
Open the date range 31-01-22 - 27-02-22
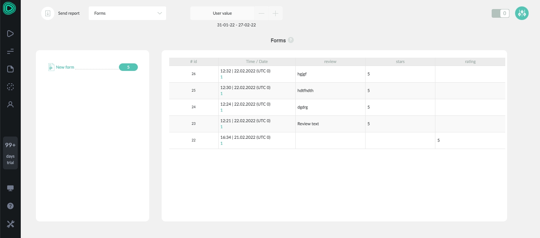pos(236,25)
